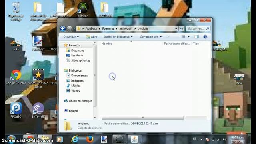The image size is (256, 144).
Task: Click the screen recorder taskbar button
Action: [x=120, y=139]
